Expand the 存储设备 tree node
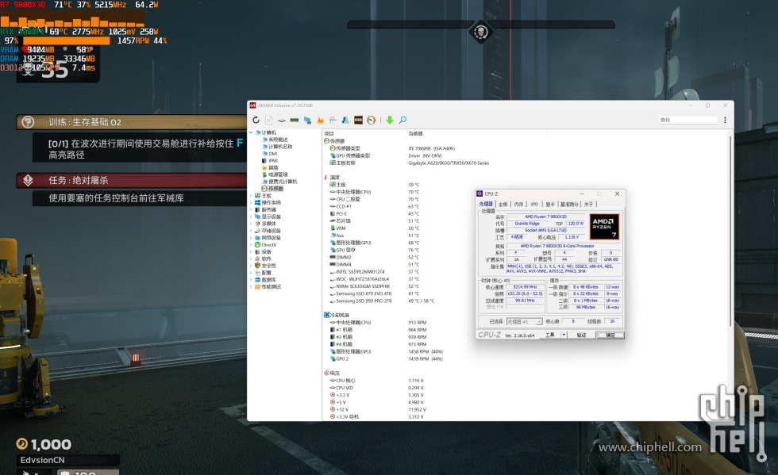Screen dimensions: 778x475 251,231
